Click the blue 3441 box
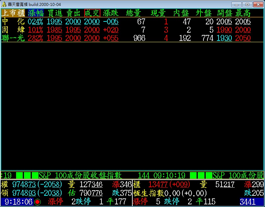265x207 pixels. pos(248,202)
